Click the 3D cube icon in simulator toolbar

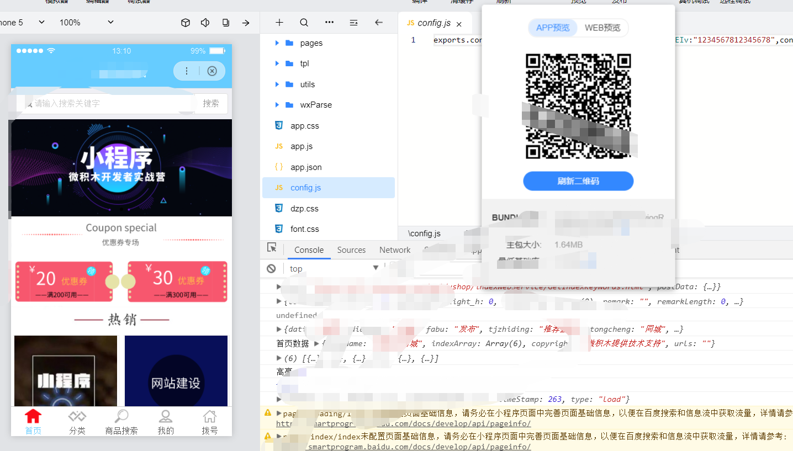(186, 23)
